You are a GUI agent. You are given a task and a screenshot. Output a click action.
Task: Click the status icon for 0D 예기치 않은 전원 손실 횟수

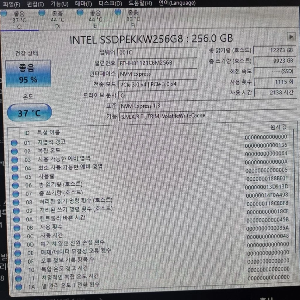(x=18, y=245)
